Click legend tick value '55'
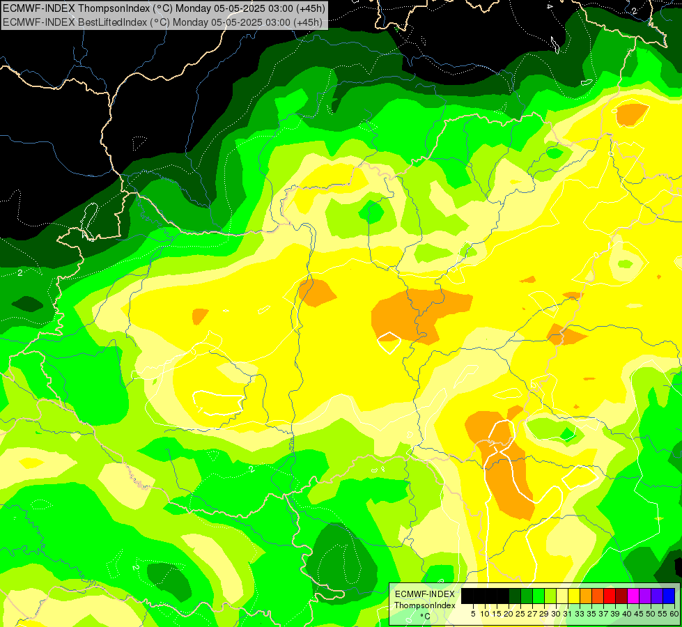The height and width of the screenshot is (627, 682). (x=662, y=614)
